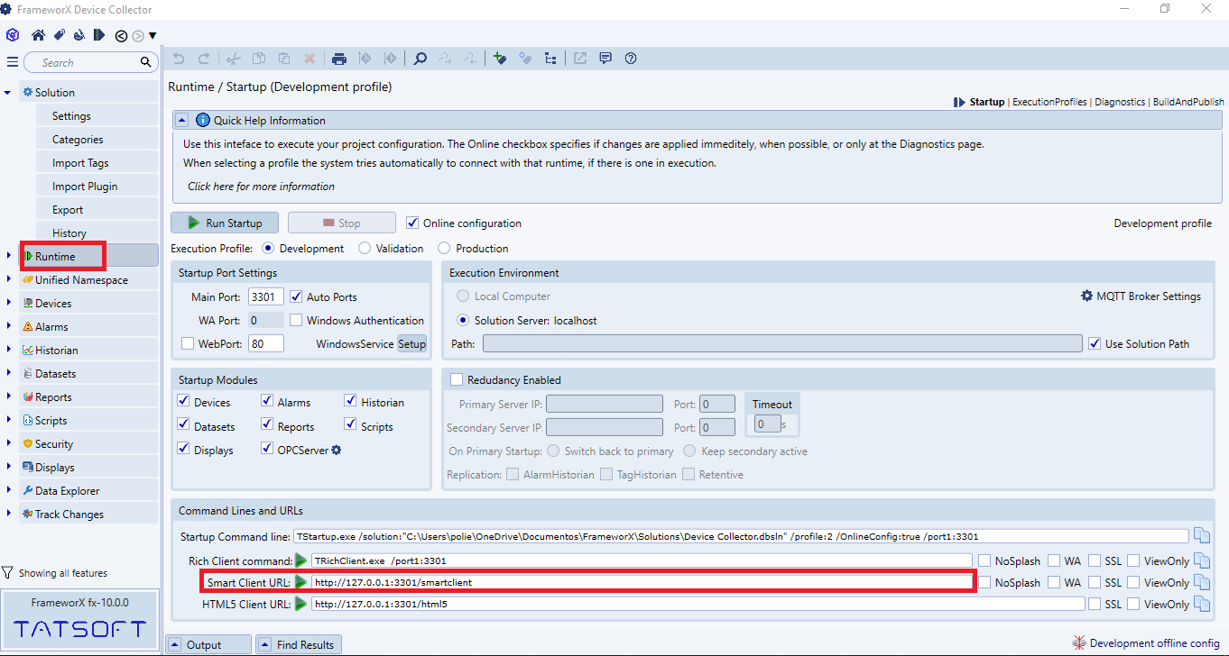
Task: Click the Smart Client URL field
Action: pos(642,582)
